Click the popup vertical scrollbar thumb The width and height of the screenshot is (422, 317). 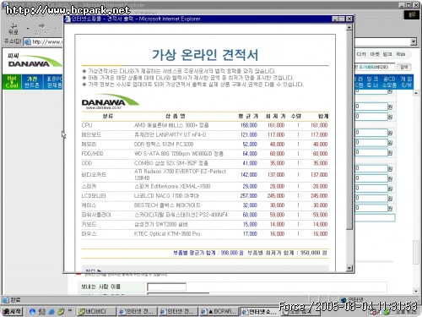pyautogui.click(x=349, y=129)
